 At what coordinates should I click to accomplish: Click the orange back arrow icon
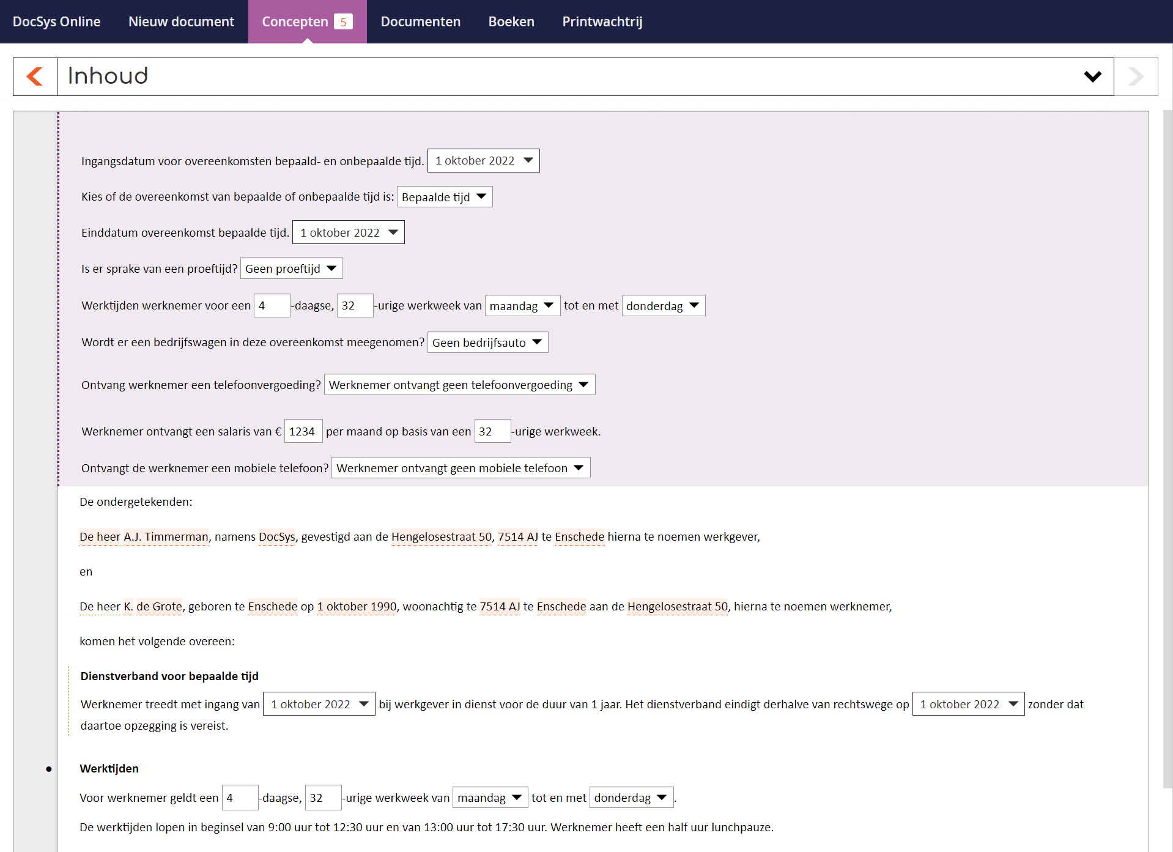(x=35, y=76)
